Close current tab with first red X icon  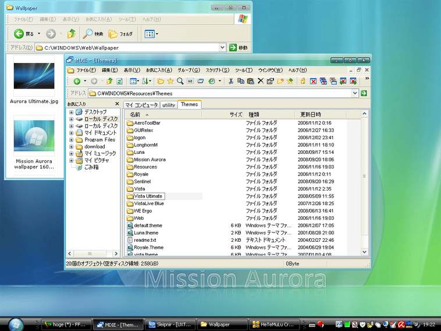point(313,82)
